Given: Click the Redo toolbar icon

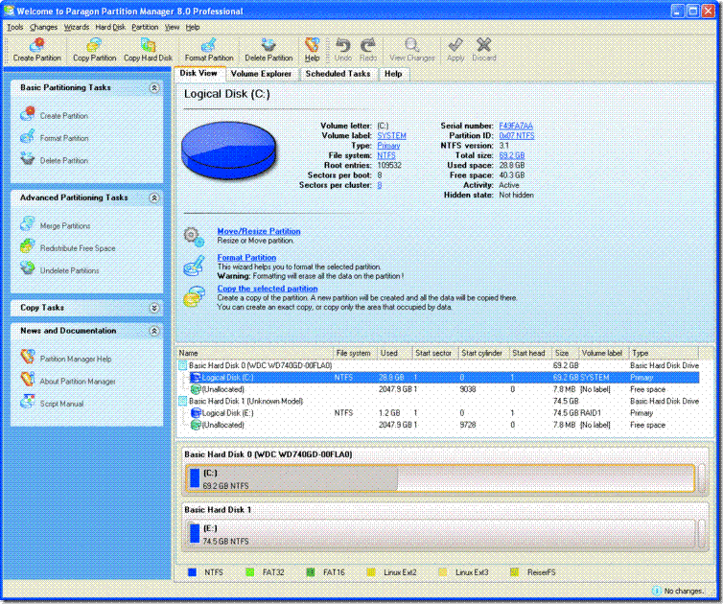Looking at the screenshot, I should tap(368, 45).
